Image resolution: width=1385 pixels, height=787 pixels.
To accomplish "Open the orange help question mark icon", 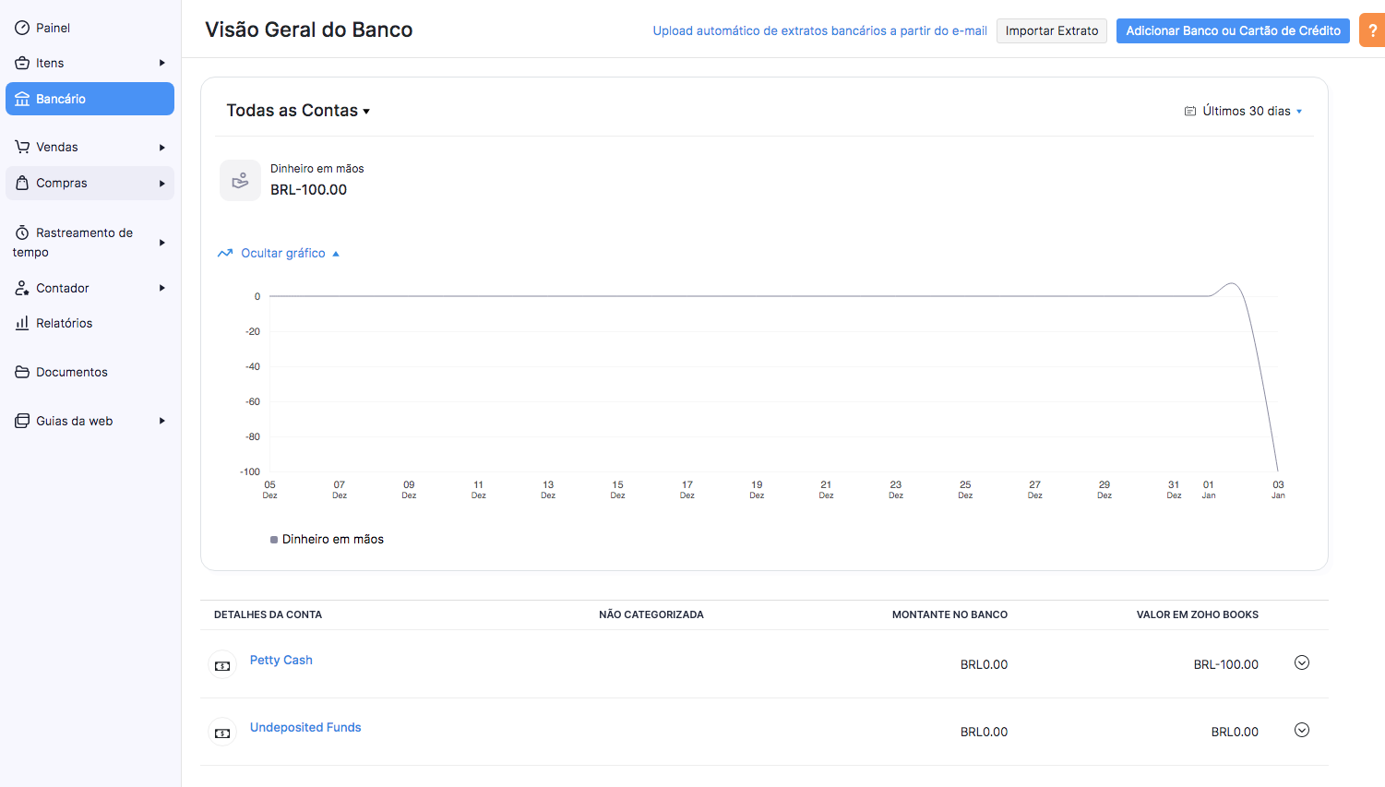I will (1372, 31).
